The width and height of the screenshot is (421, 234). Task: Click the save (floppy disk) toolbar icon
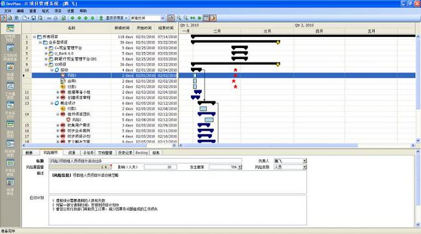34,18
